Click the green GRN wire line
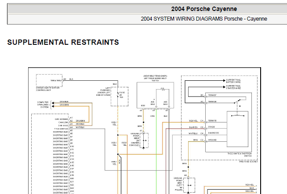Image resolution: width=287 pixels, height=194 pixels. (156, 152)
